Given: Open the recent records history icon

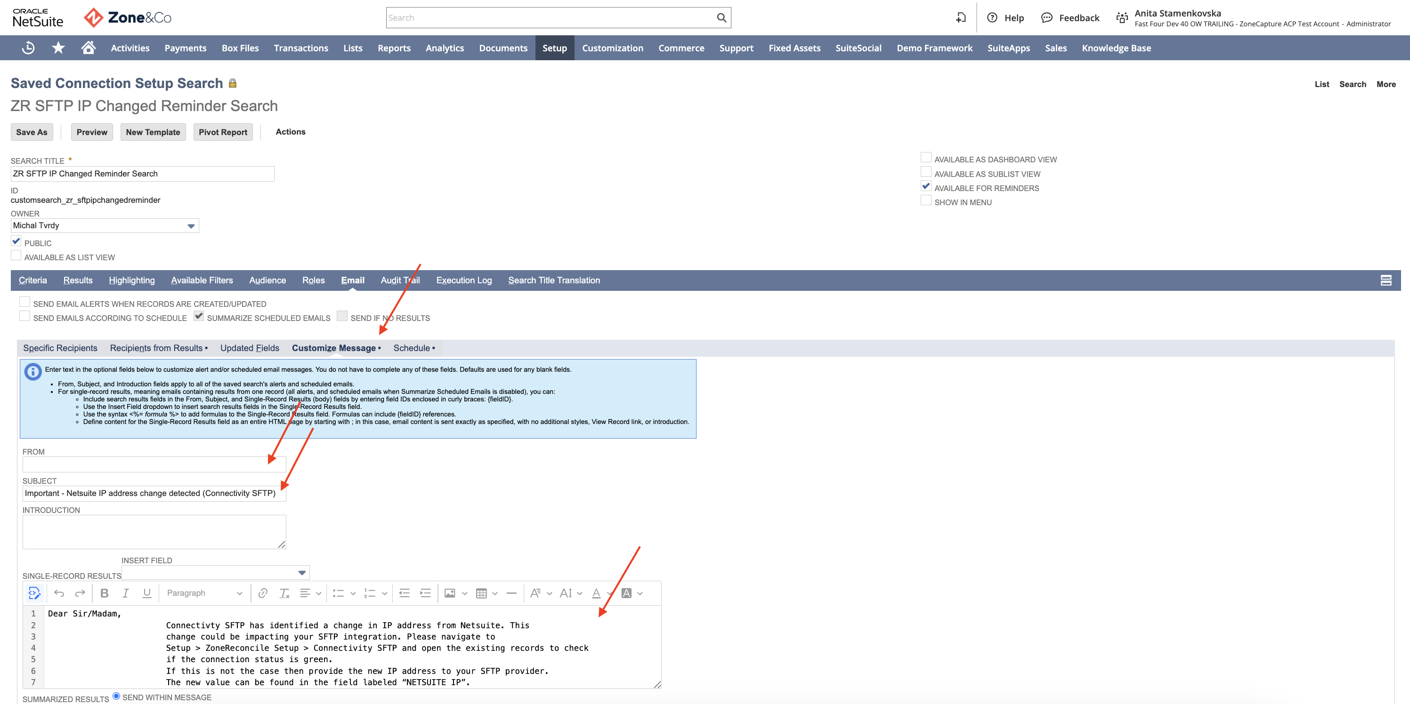Looking at the screenshot, I should pyautogui.click(x=27, y=48).
